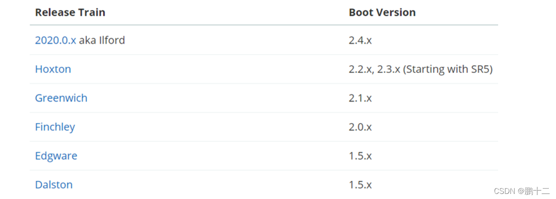556x199 pixels.
Task: Open the 2020.0.x release train link
Action: pyautogui.click(x=55, y=40)
